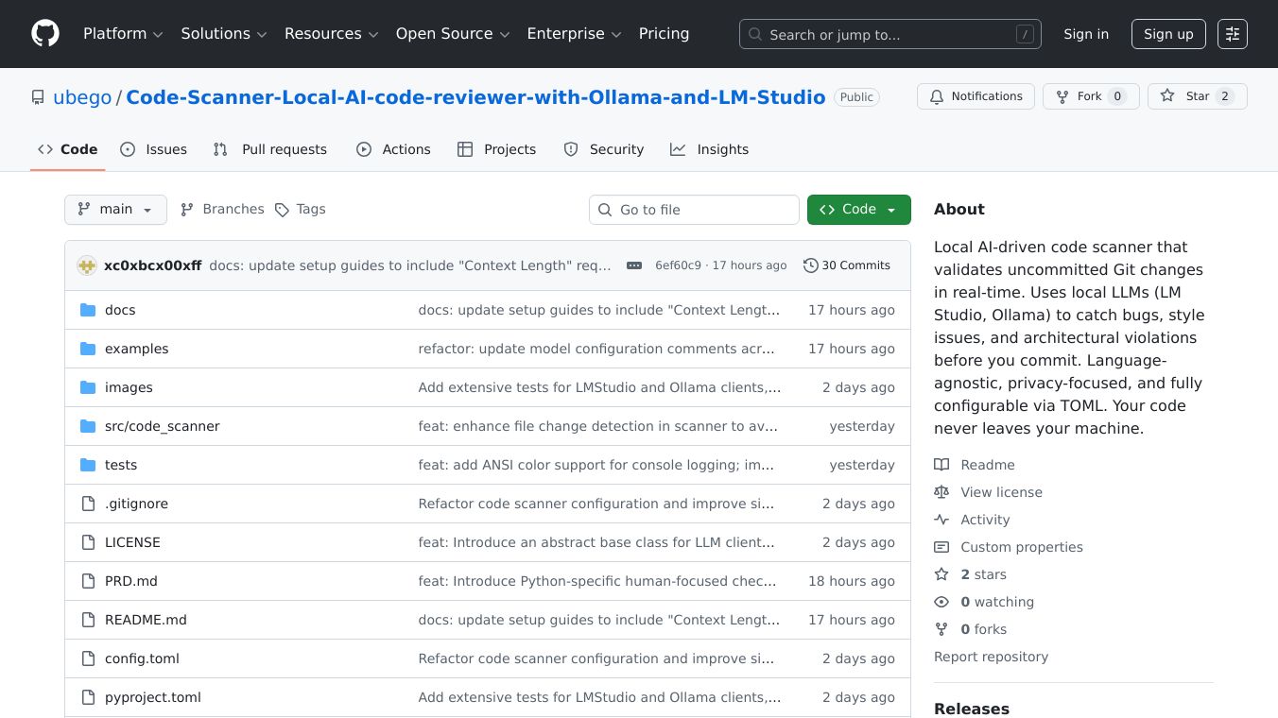1278x718 pixels.
Task: Click the Search or jump to box
Action: pos(889,34)
